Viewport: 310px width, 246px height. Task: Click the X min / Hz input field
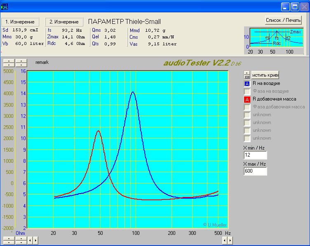tap(255, 155)
